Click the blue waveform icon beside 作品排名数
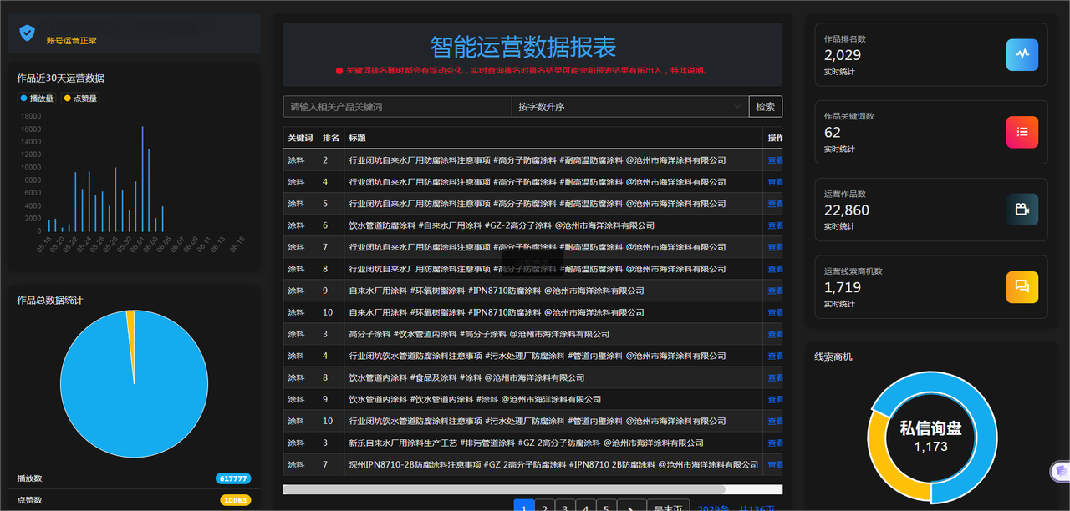The height and width of the screenshot is (511, 1070). [1022, 55]
